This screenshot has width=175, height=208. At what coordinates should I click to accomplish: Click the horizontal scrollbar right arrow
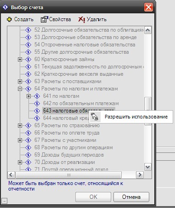140,174
